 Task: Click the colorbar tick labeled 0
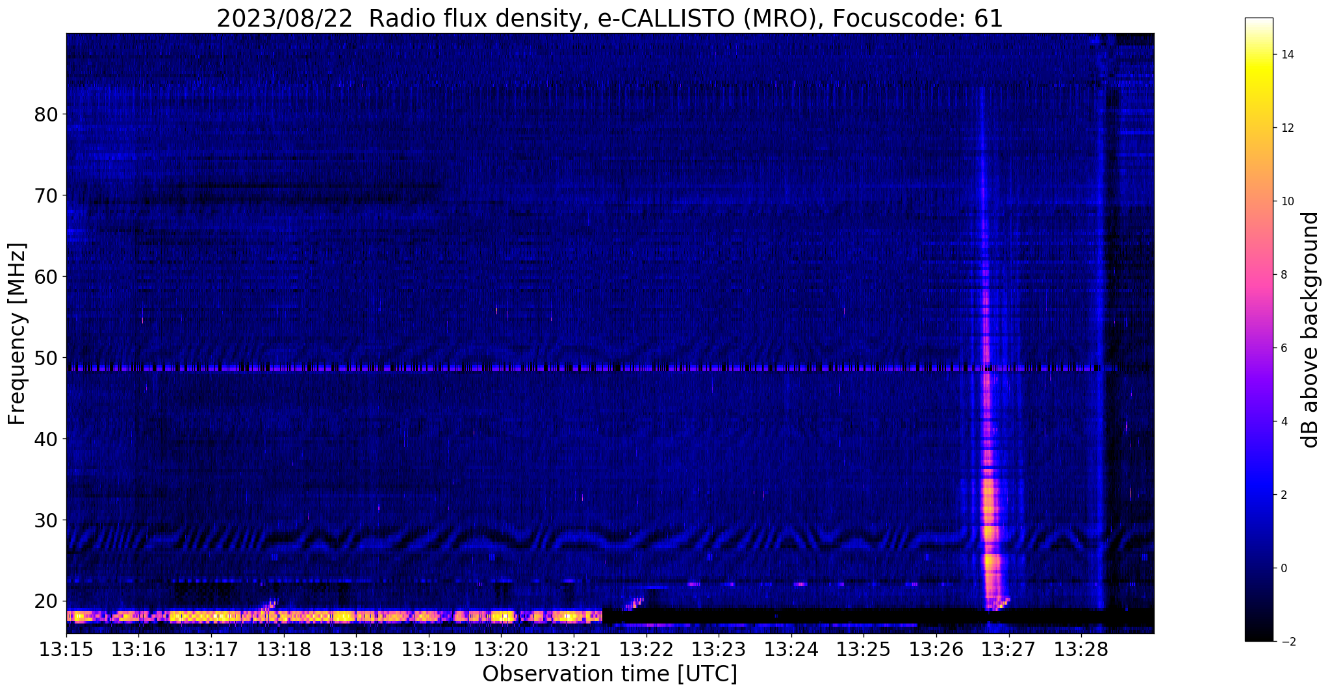(x=1284, y=568)
